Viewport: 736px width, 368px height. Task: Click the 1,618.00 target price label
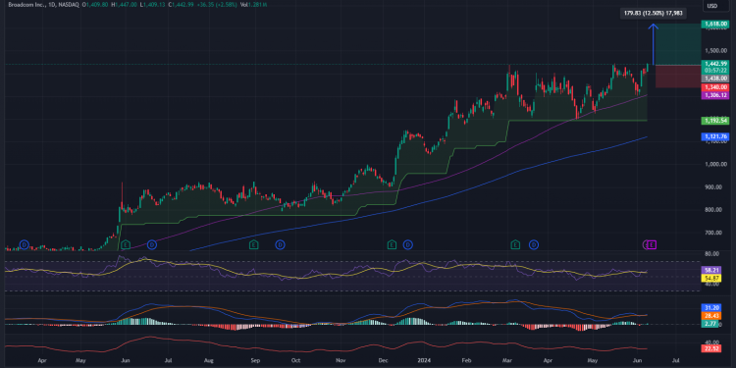714,24
